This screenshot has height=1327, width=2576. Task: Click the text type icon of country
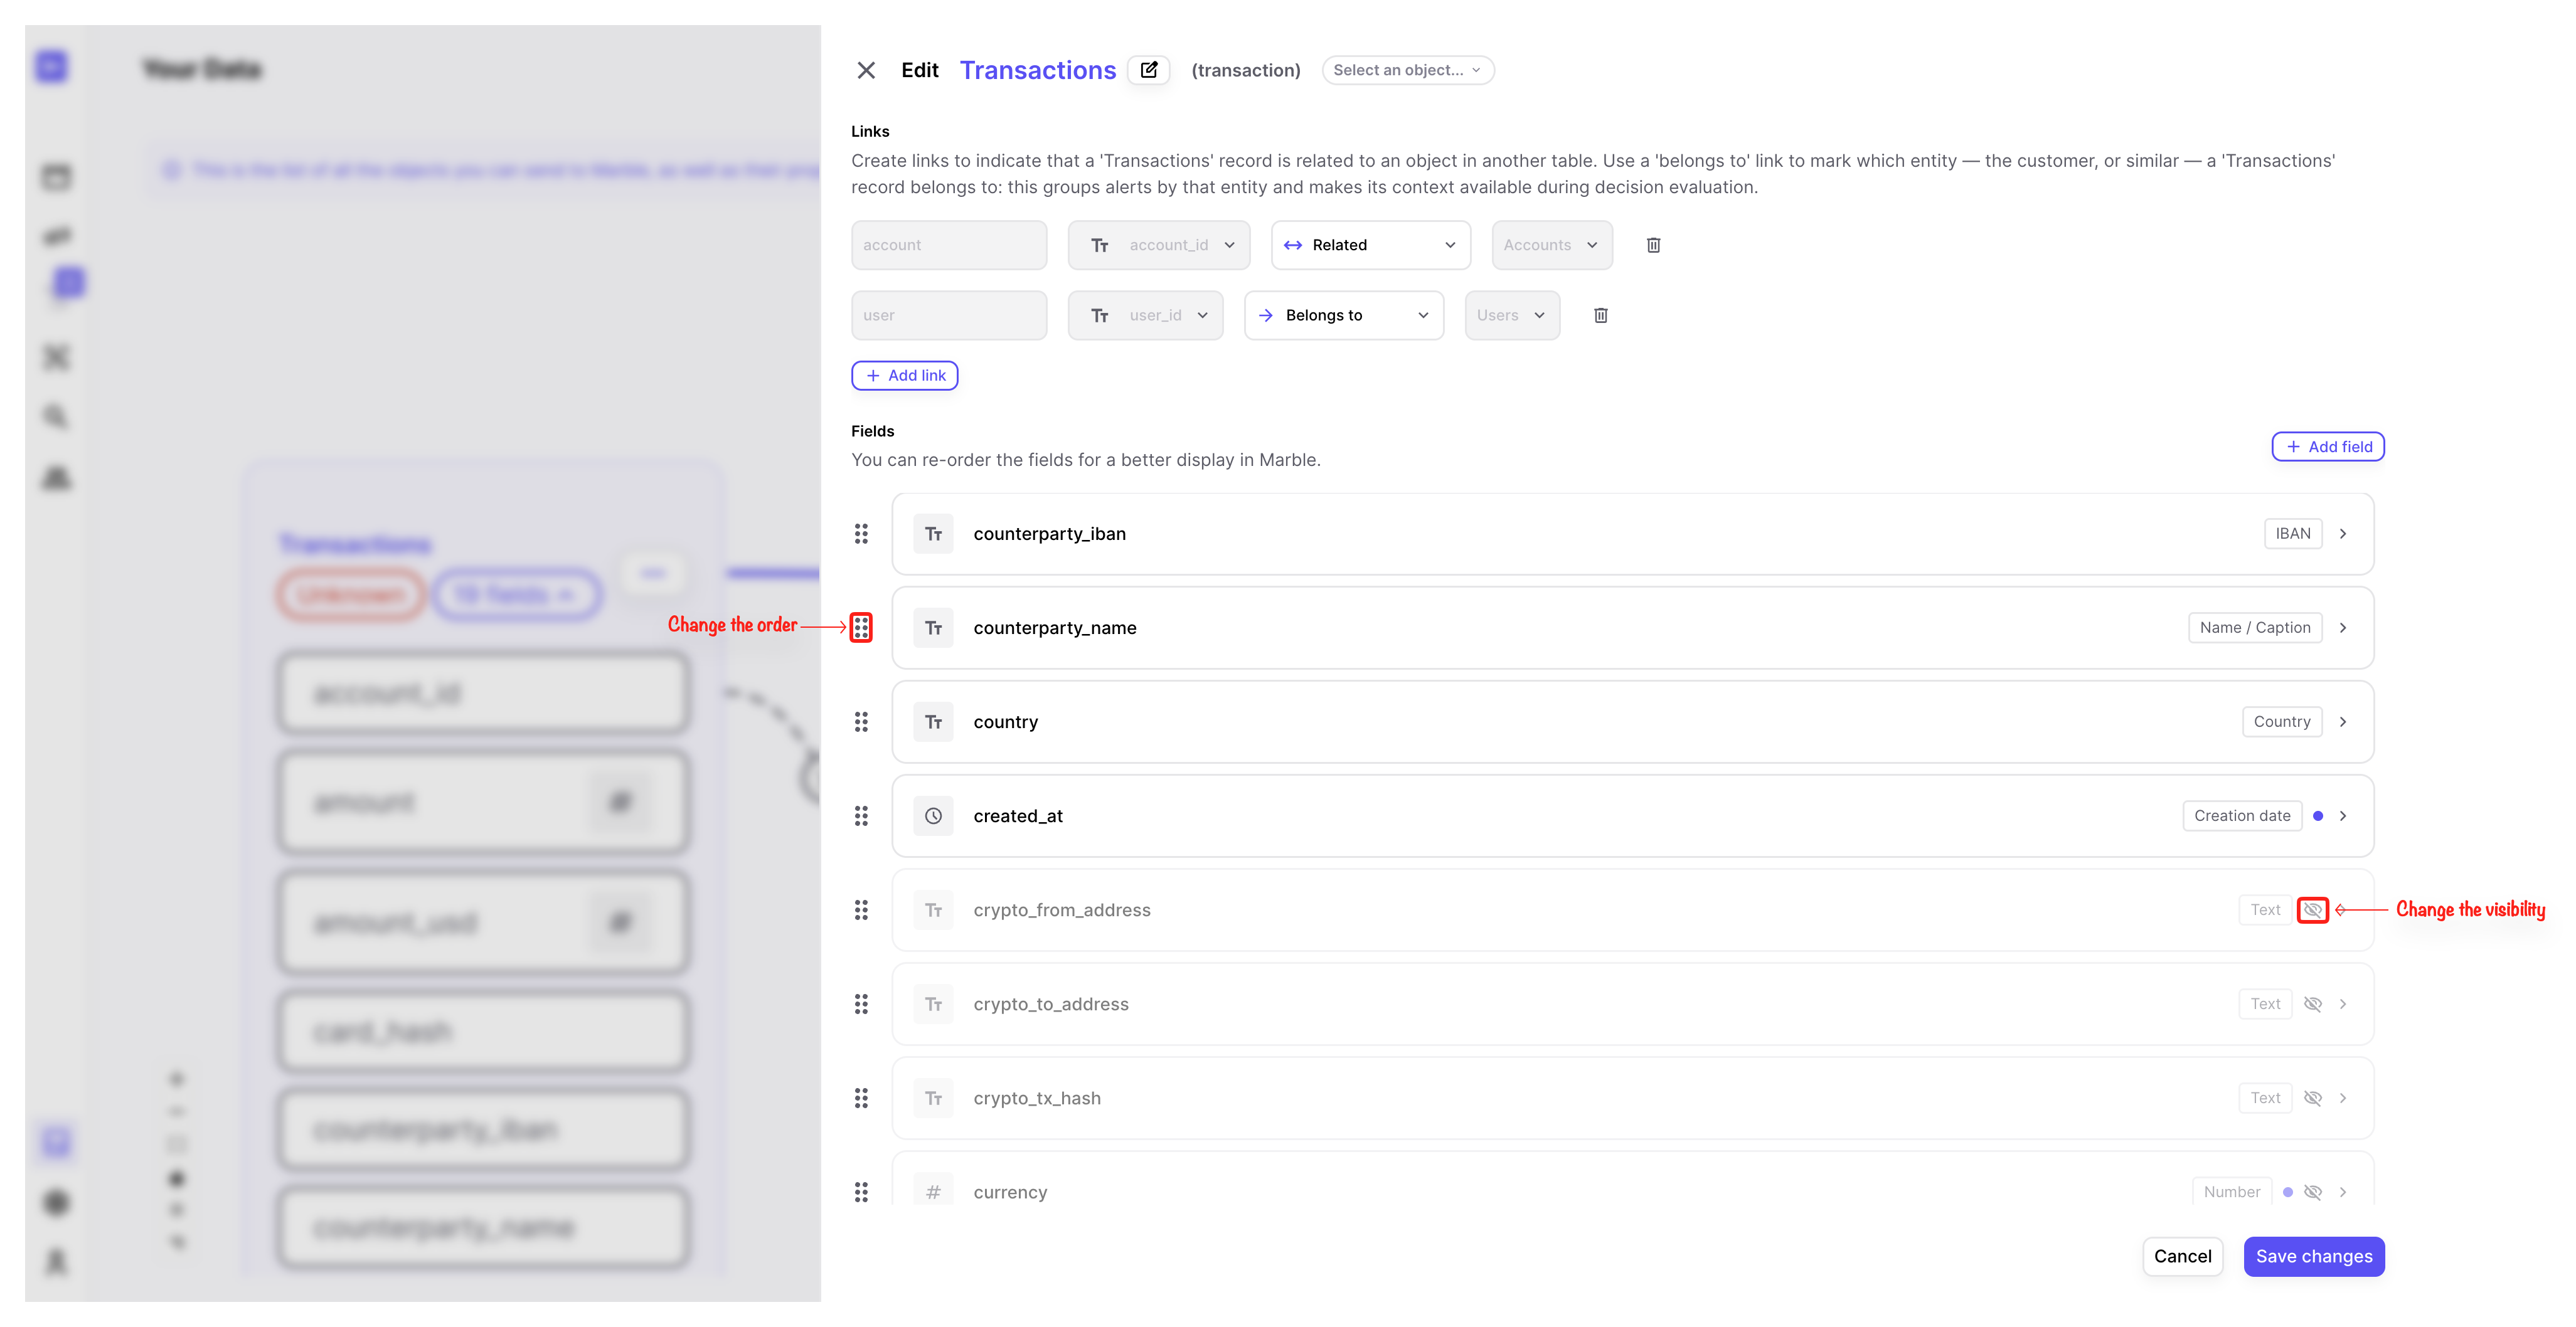pos(933,721)
